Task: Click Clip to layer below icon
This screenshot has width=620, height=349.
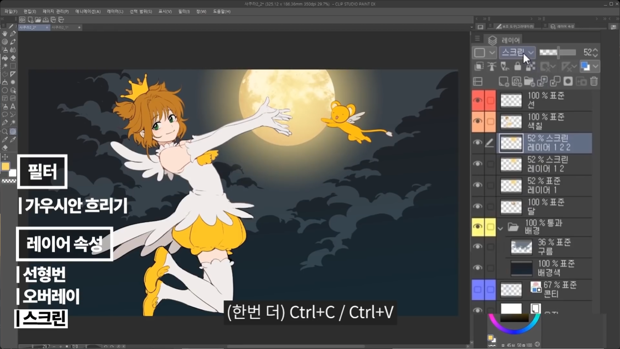Action: 479,67
